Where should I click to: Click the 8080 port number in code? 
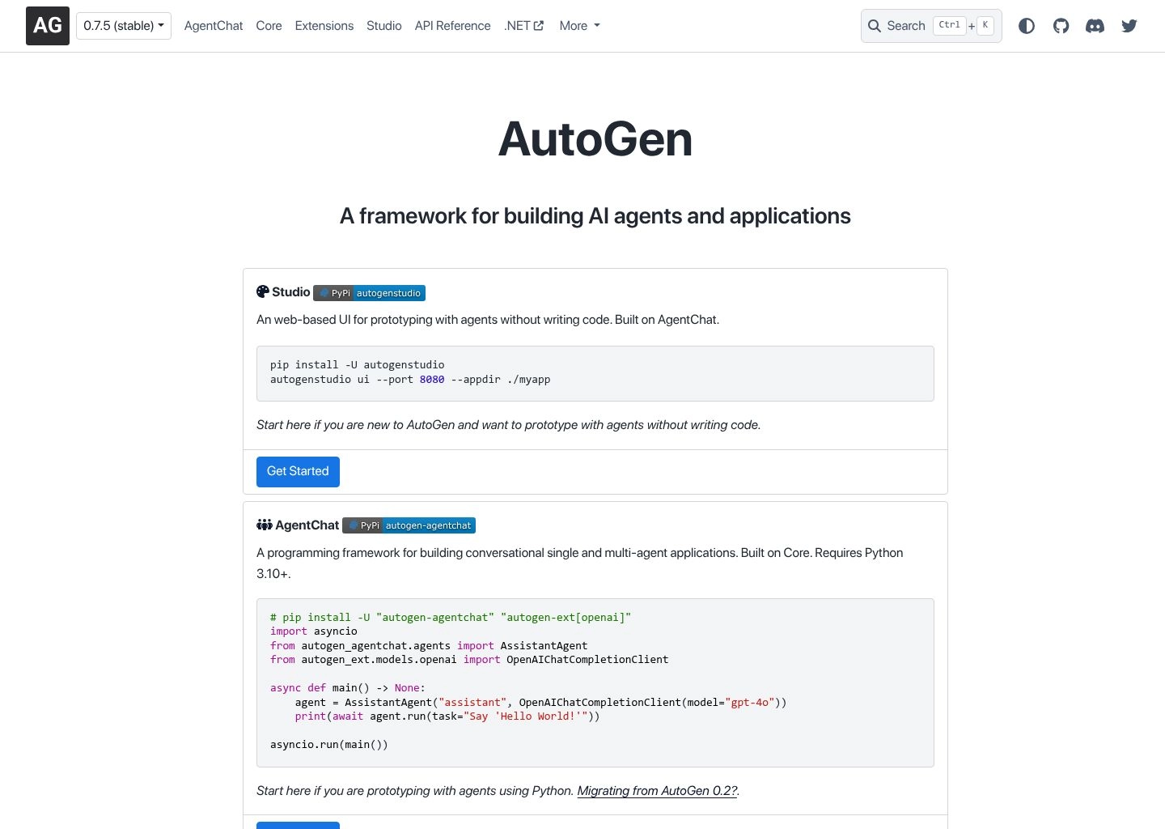[432, 380]
